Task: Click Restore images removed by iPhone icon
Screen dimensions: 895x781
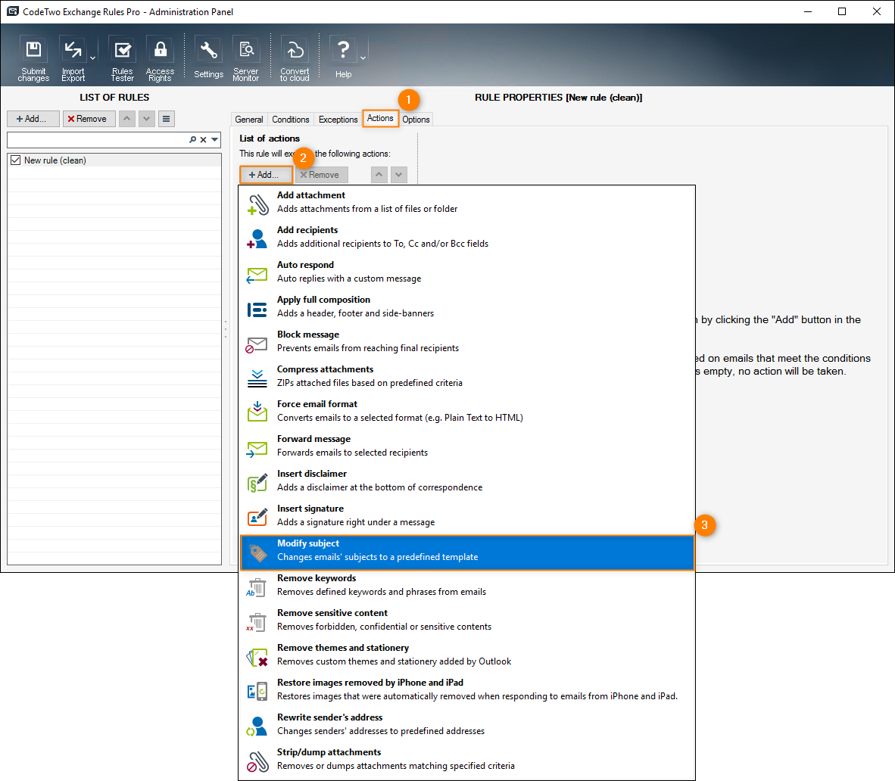Action: (x=257, y=692)
